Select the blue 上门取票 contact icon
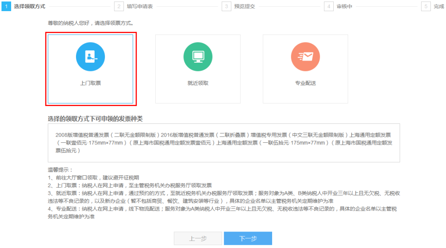The image size is (446, 248). point(90,57)
